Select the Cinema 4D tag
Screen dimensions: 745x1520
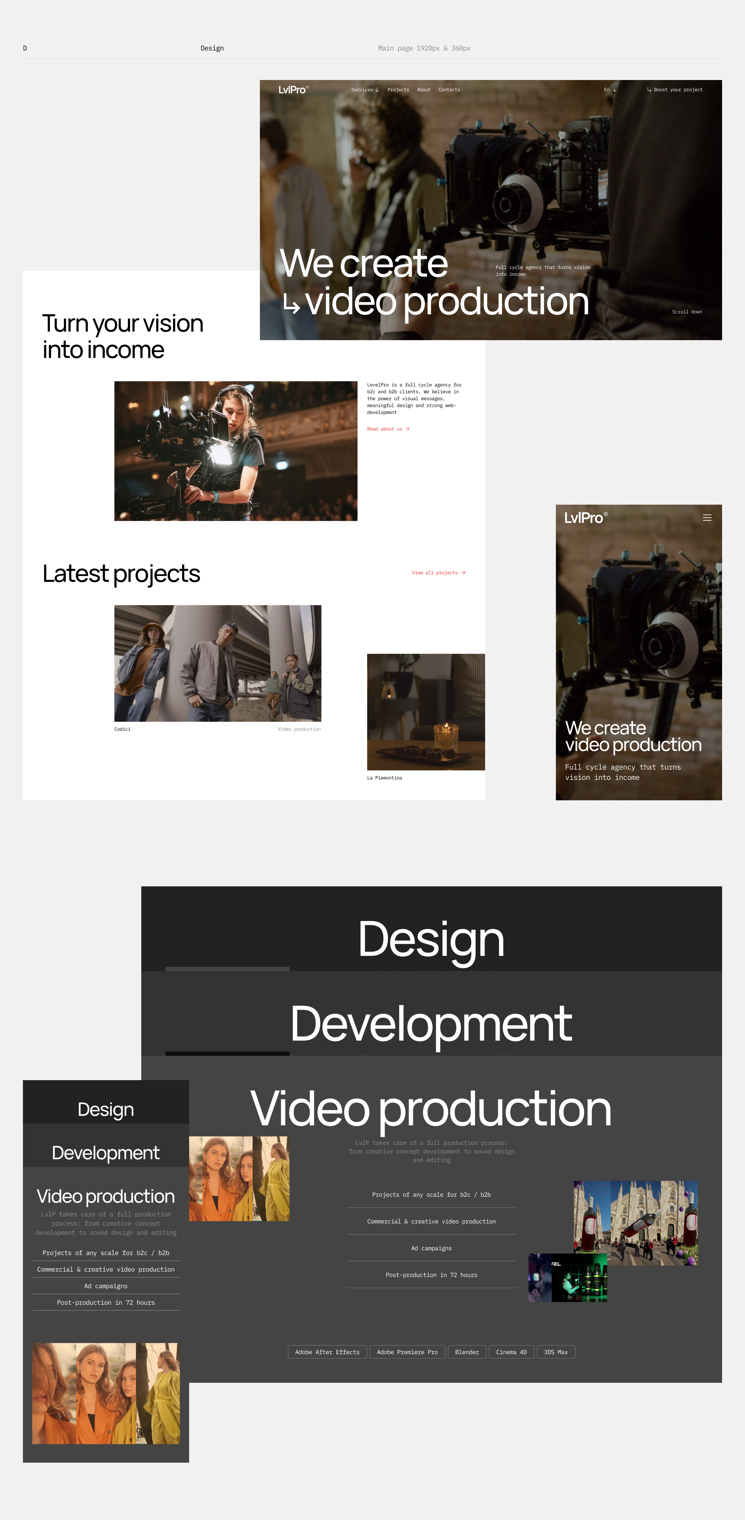coord(511,1352)
